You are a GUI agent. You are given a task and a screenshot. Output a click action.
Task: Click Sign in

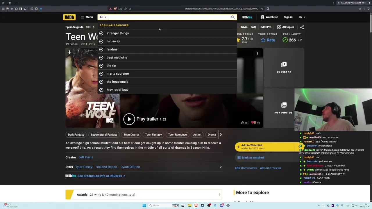pyautogui.click(x=288, y=17)
